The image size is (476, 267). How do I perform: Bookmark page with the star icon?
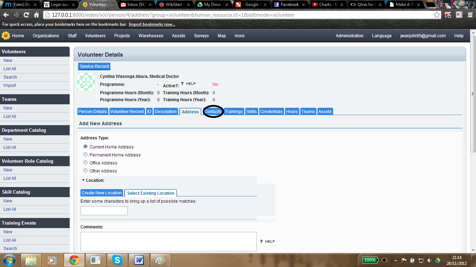click(437, 15)
